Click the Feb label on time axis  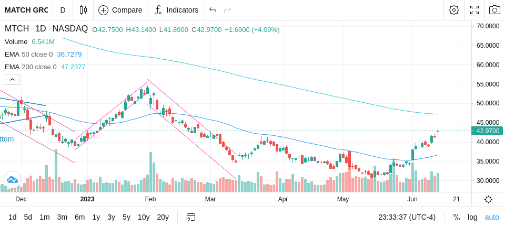pos(150,199)
